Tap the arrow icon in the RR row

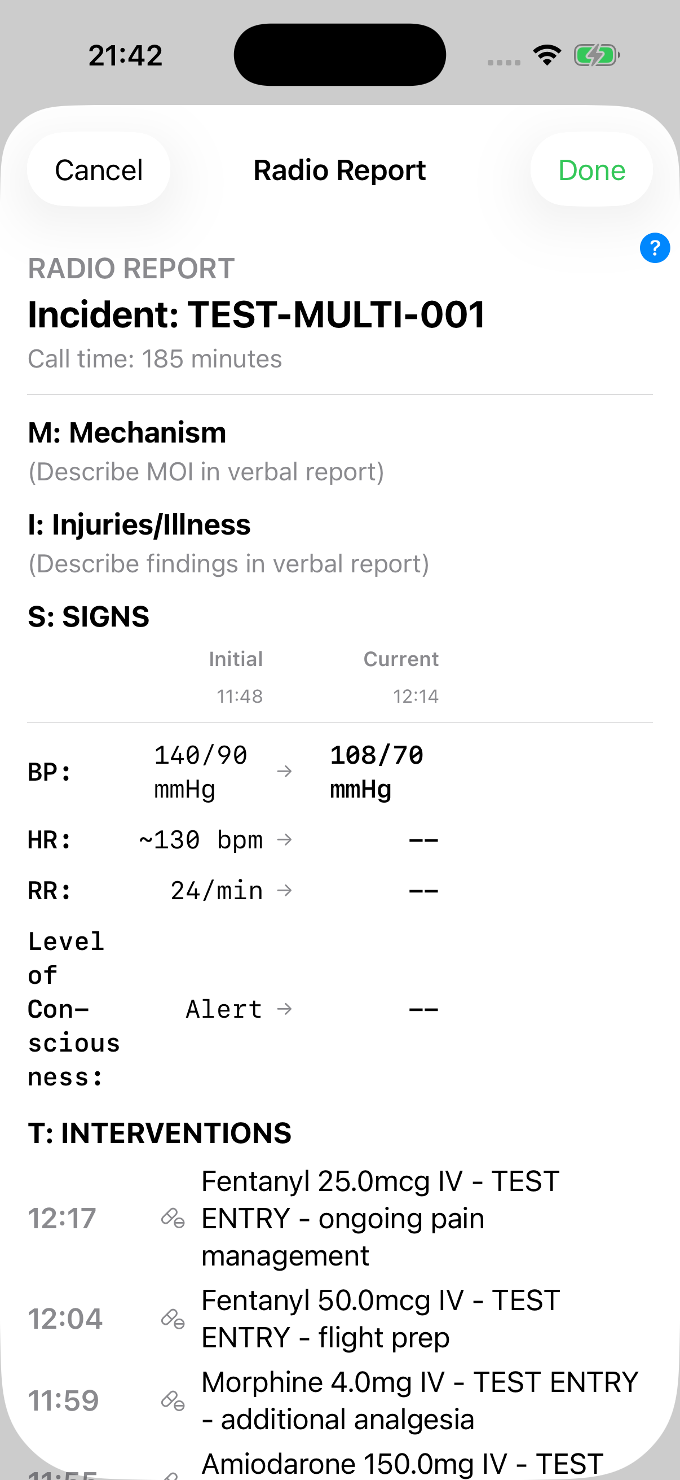click(x=285, y=891)
